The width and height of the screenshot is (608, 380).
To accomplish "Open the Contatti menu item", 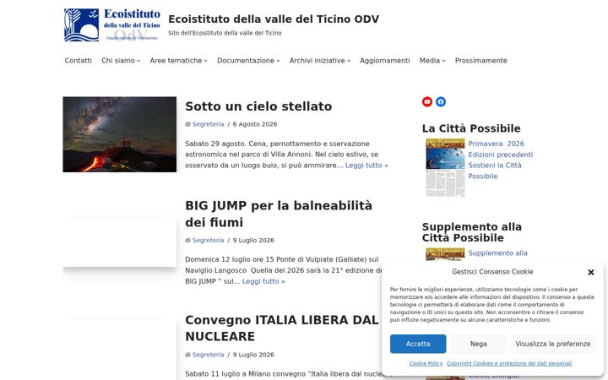I will (x=78, y=61).
